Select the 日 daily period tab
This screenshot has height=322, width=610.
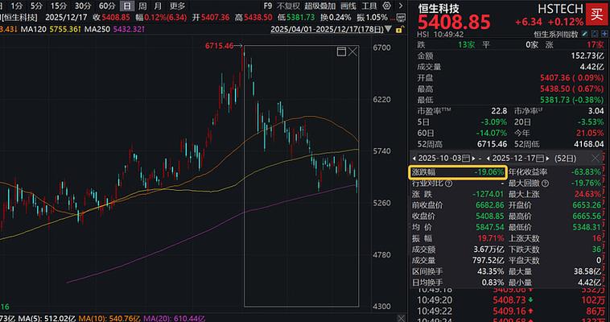click(x=127, y=6)
